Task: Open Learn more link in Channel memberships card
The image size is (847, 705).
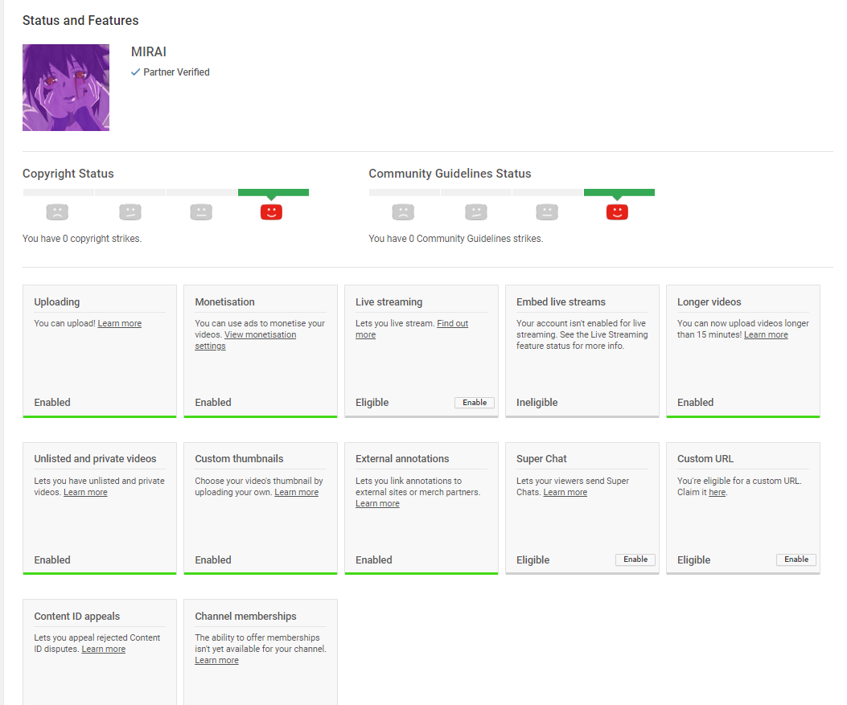Action: [216, 660]
